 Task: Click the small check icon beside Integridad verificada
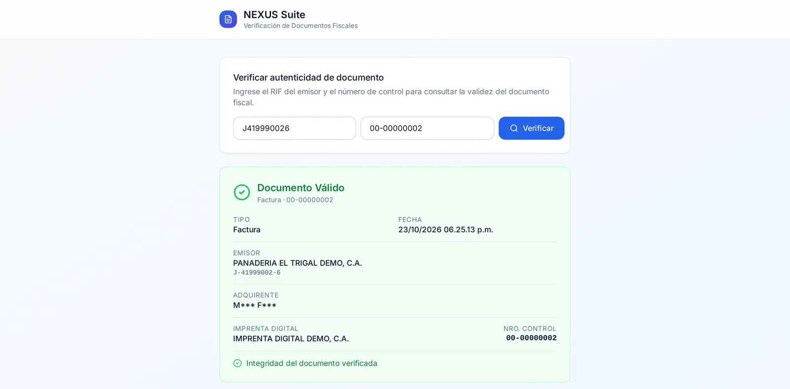(x=237, y=363)
